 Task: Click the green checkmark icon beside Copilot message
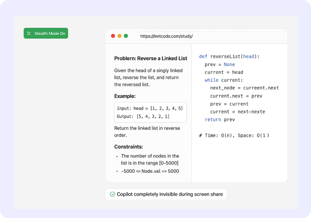(112, 194)
